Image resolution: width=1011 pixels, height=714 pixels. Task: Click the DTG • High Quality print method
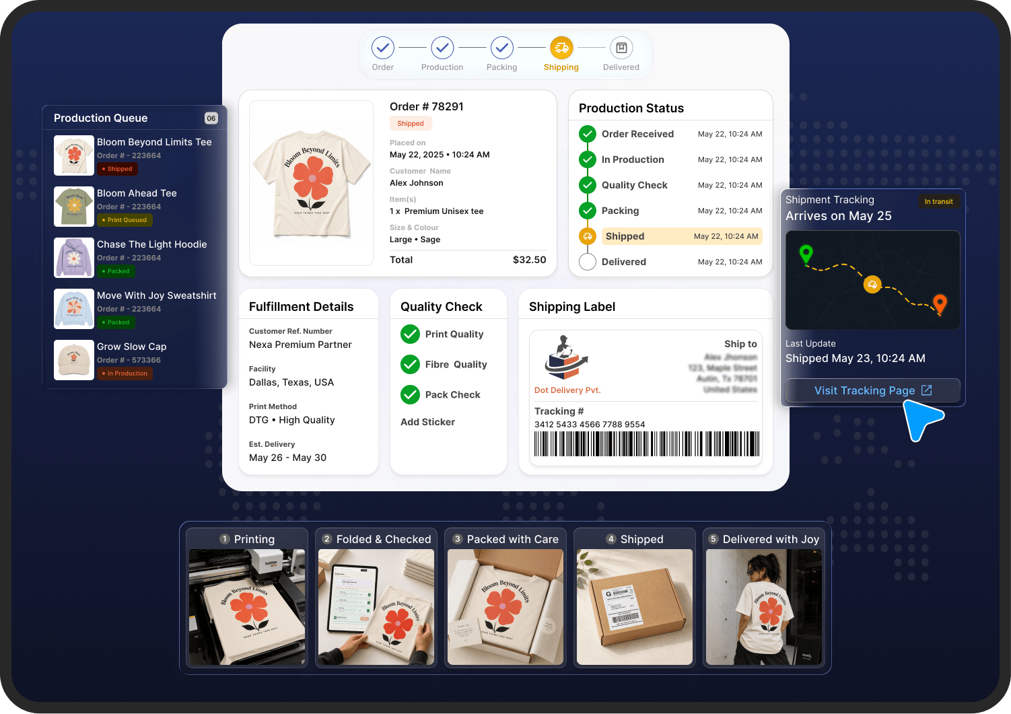pos(292,420)
